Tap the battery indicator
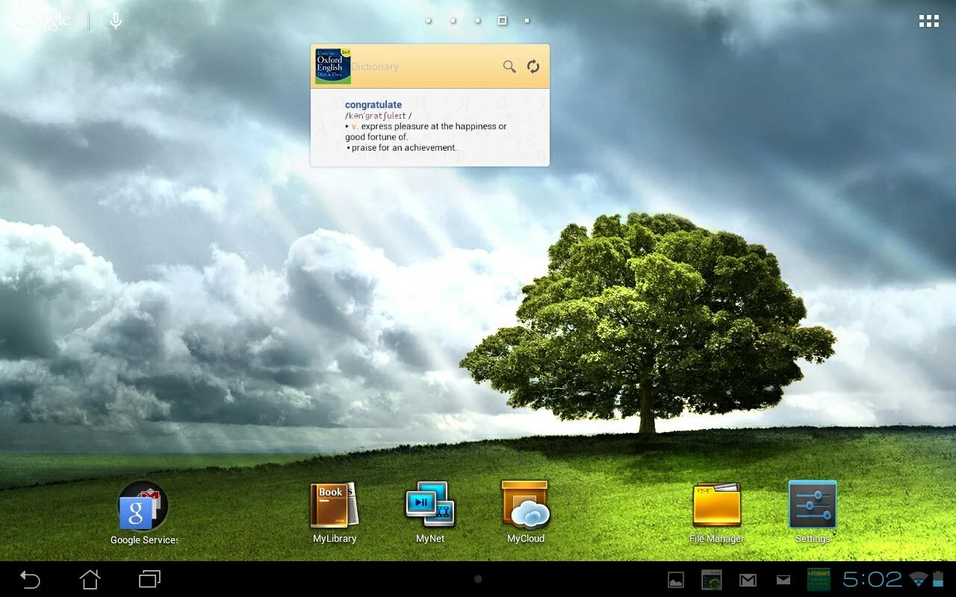The width and height of the screenshot is (956, 597). click(x=938, y=579)
